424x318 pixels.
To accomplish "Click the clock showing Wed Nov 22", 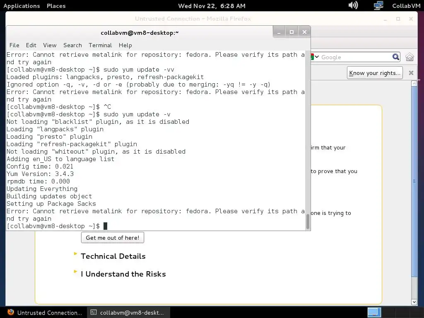I will (212, 6).
